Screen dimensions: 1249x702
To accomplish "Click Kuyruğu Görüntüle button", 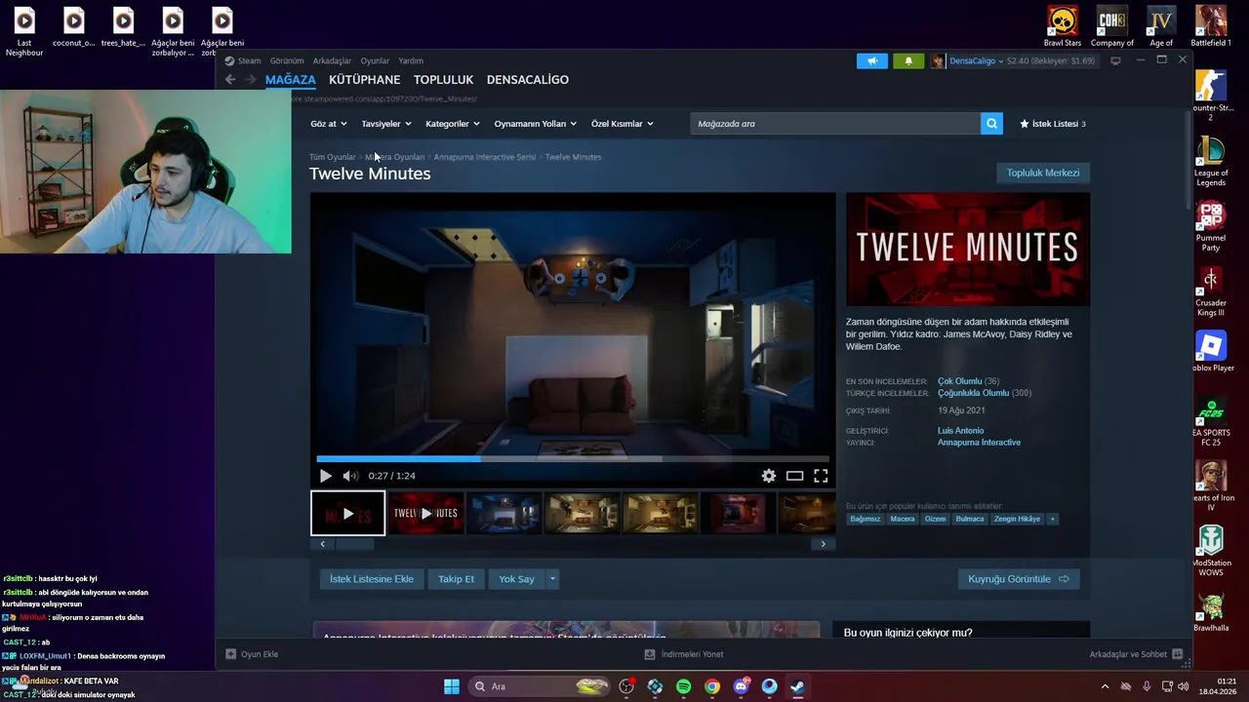I will pos(1019,579).
